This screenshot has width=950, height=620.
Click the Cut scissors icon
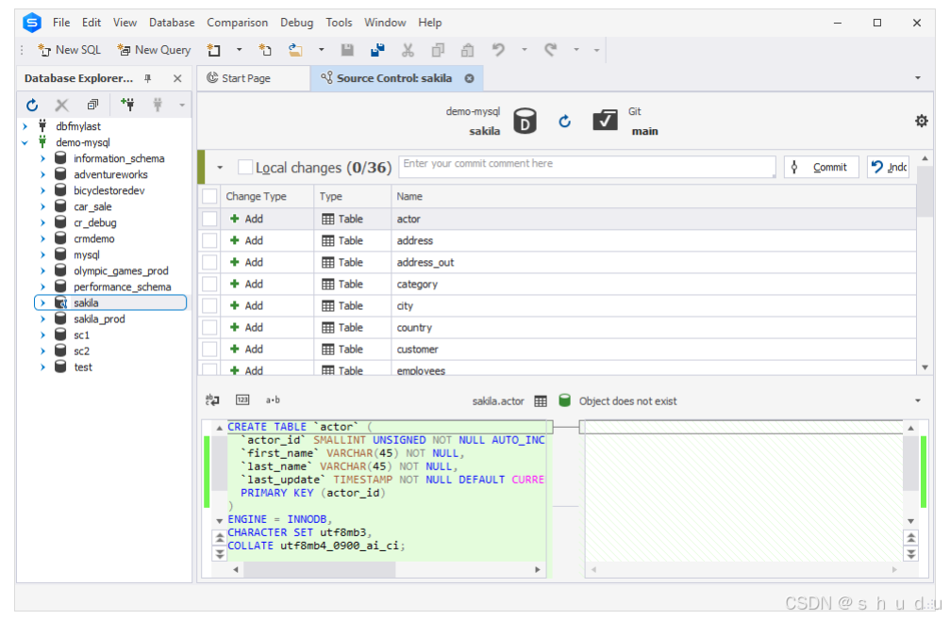[x=408, y=50]
